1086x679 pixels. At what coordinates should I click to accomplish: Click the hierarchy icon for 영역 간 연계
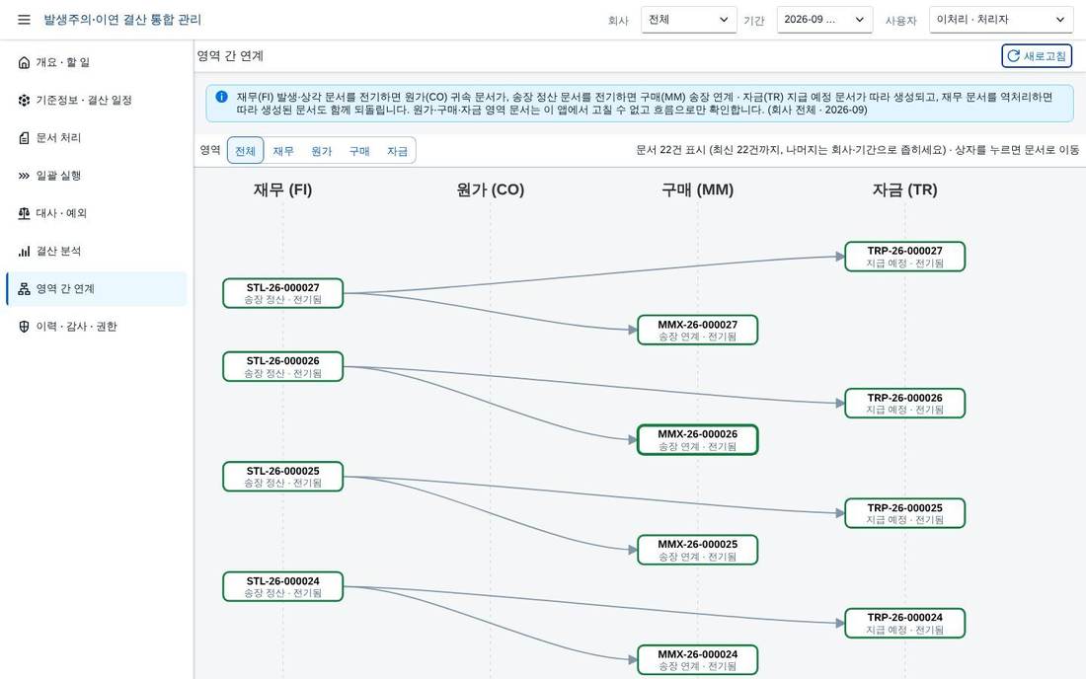(x=25, y=288)
